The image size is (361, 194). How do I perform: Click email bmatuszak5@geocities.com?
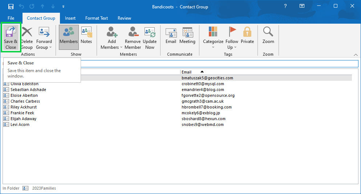point(207,78)
